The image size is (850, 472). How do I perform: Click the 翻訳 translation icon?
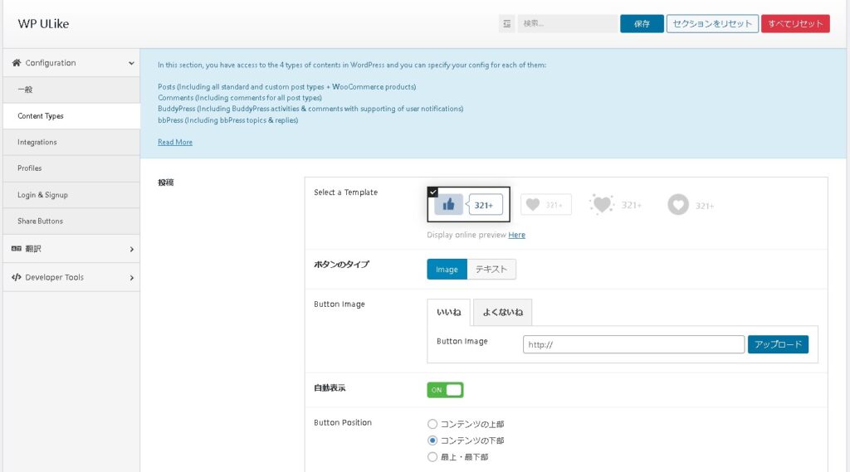tap(17, 249)
